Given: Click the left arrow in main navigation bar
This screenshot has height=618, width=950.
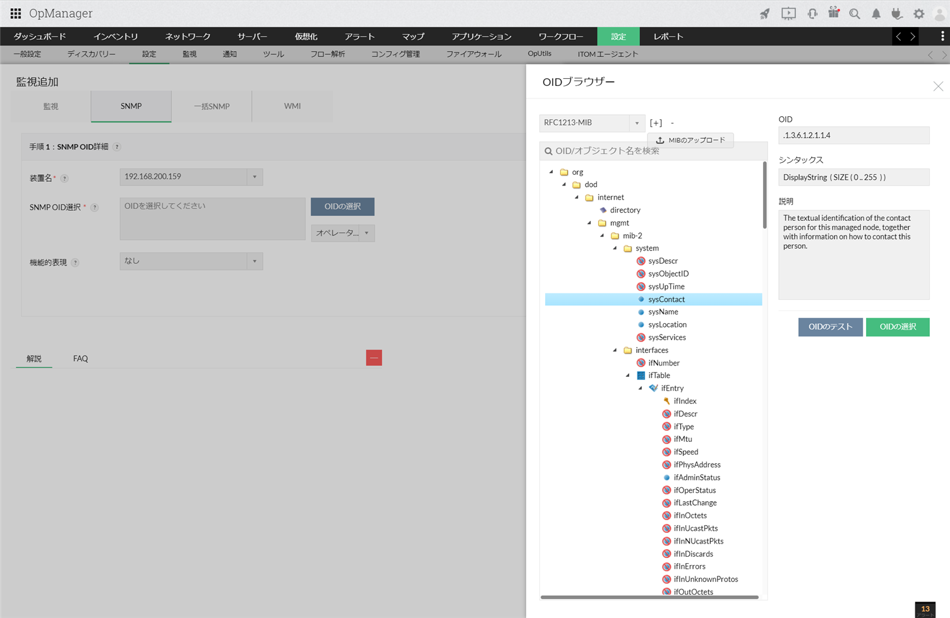Looking at the screenshot, I should (899, 37).
